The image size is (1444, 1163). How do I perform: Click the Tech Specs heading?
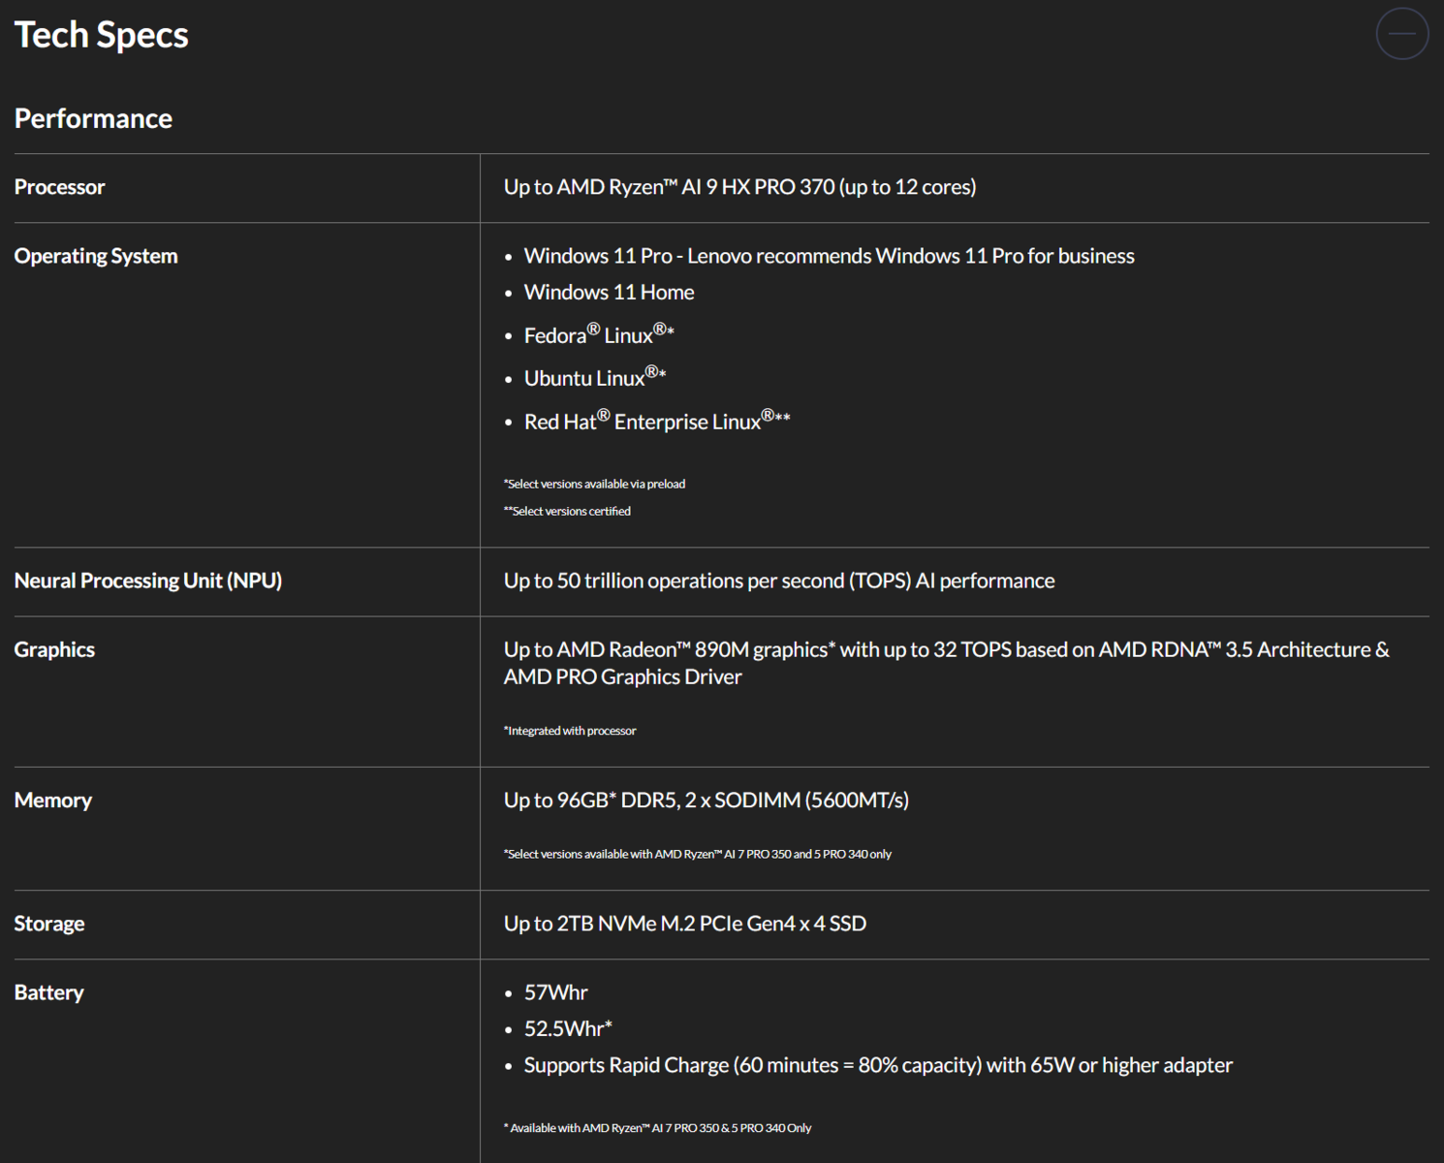point(101,35)
